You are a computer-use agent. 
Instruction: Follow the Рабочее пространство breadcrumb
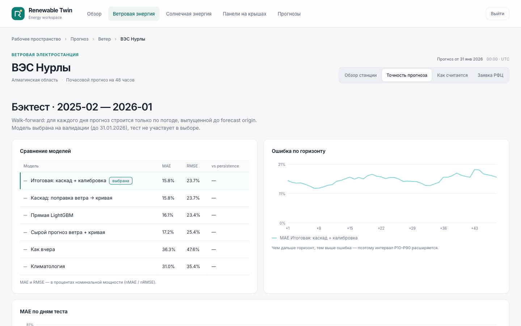pos(36,39)
